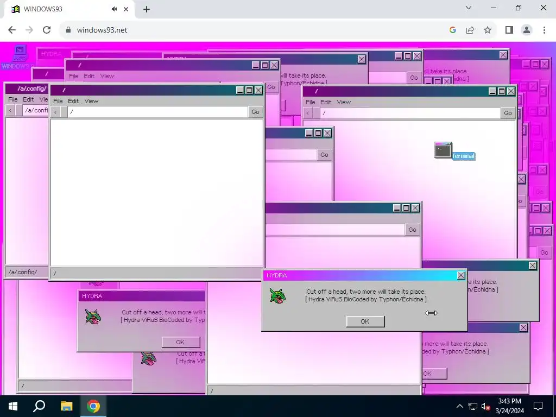Open Windows taskbar search
This screenshot has width=556, height=417.
pyautogui.click(x=39, y=406)
